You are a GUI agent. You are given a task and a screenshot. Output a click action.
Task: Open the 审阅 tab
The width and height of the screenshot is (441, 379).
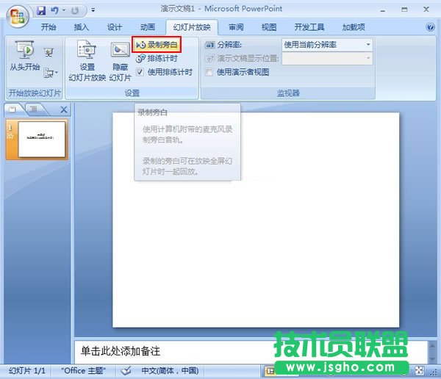(236, 27)
